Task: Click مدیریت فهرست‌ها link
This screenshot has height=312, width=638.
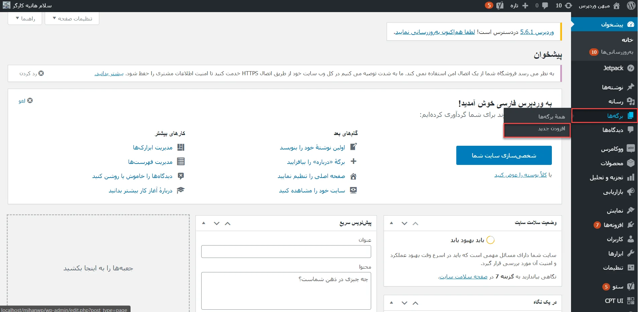Action: pyautogui.click(x=150, y=162)
